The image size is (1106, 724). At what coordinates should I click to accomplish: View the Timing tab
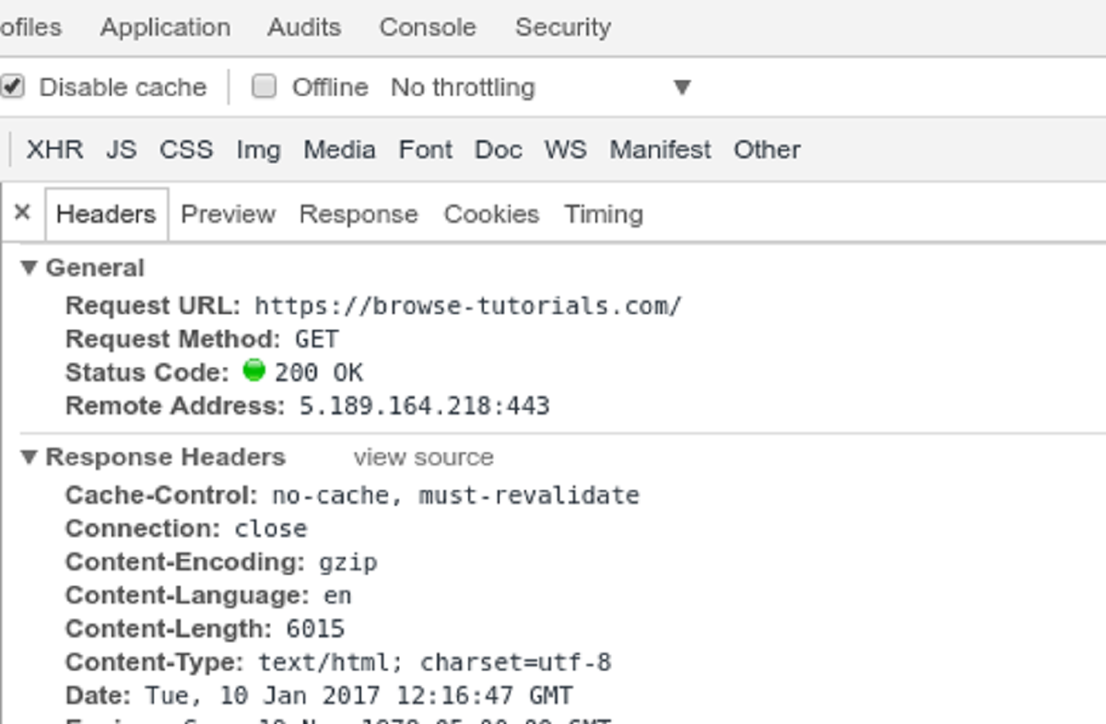[x=604, y=214]
